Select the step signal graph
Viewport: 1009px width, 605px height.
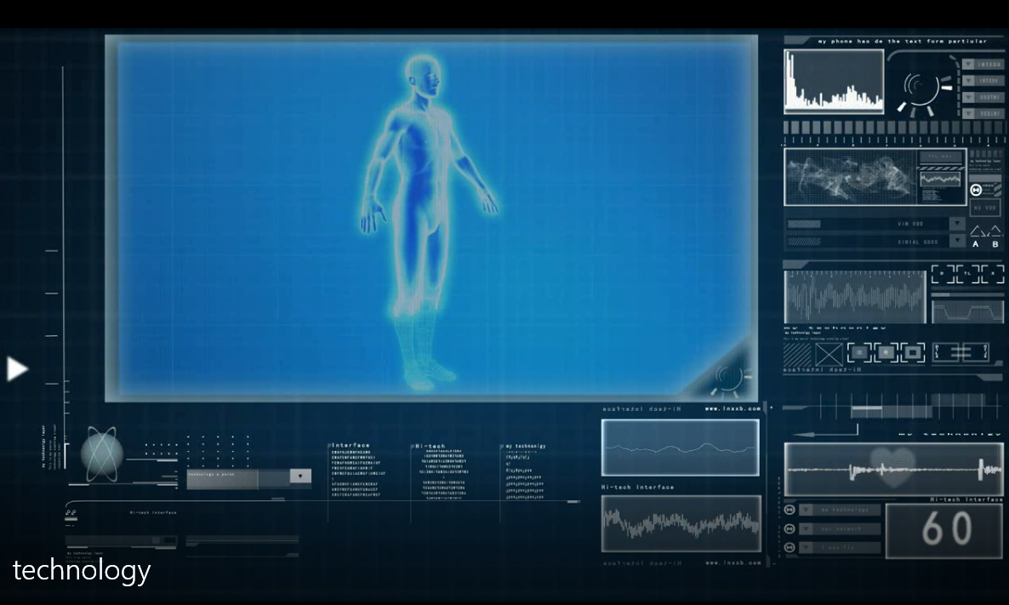[x=967, y=311]
